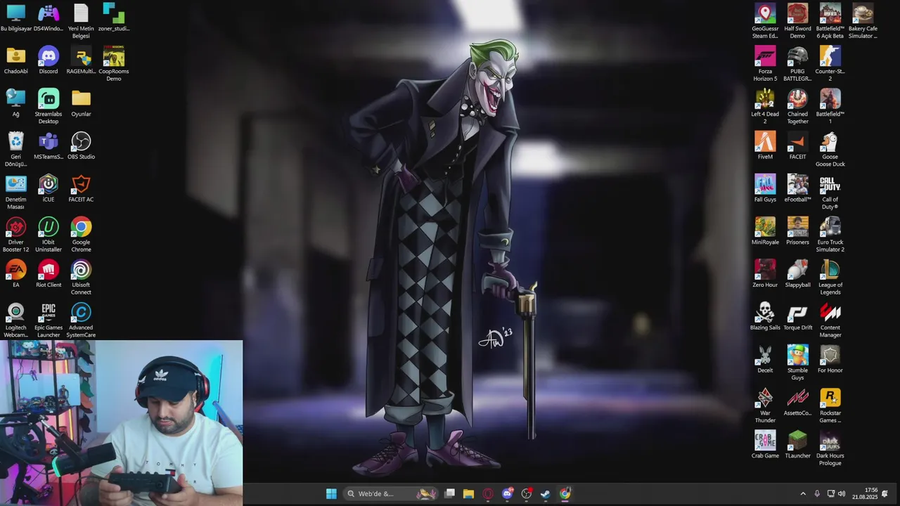Select the League of Legends shortcut

[x=830, y=278]
